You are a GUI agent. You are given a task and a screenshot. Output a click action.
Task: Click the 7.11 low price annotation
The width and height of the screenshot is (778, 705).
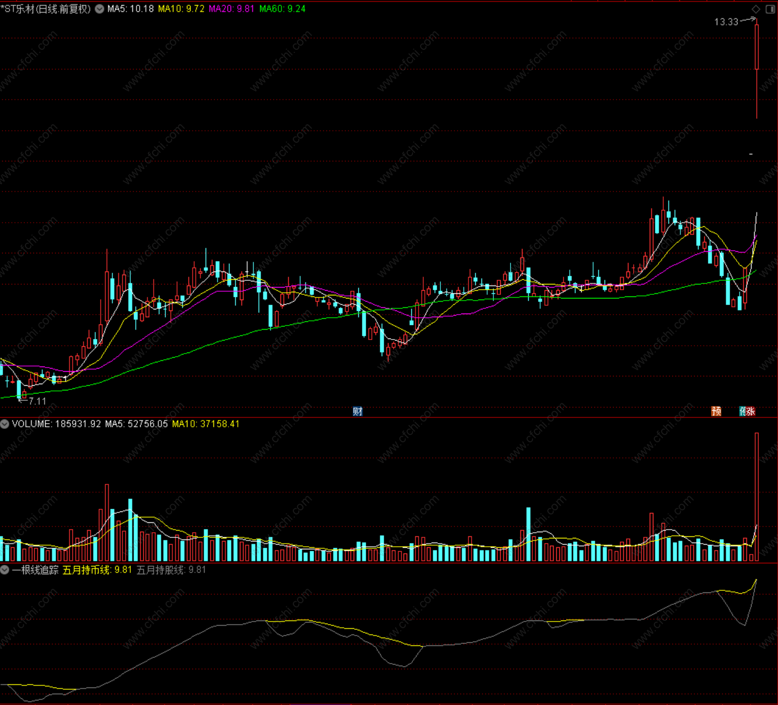tap(37, 401)
